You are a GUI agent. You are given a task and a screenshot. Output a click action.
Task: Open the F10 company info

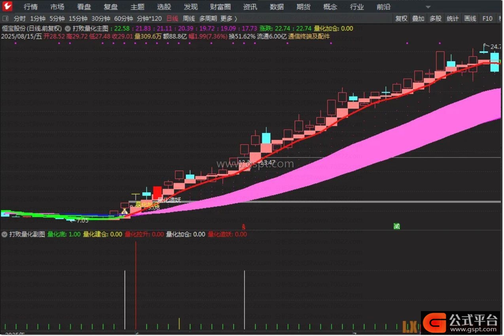pyautogui.click(x=487, y=19)
